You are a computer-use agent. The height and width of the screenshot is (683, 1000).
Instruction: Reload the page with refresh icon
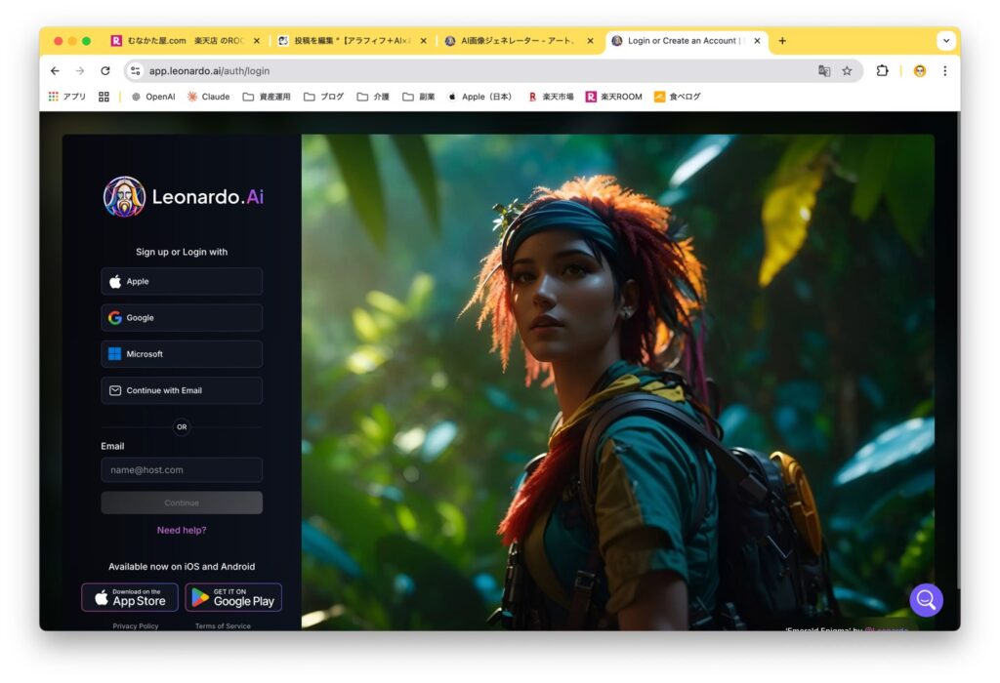click(105, 71)
